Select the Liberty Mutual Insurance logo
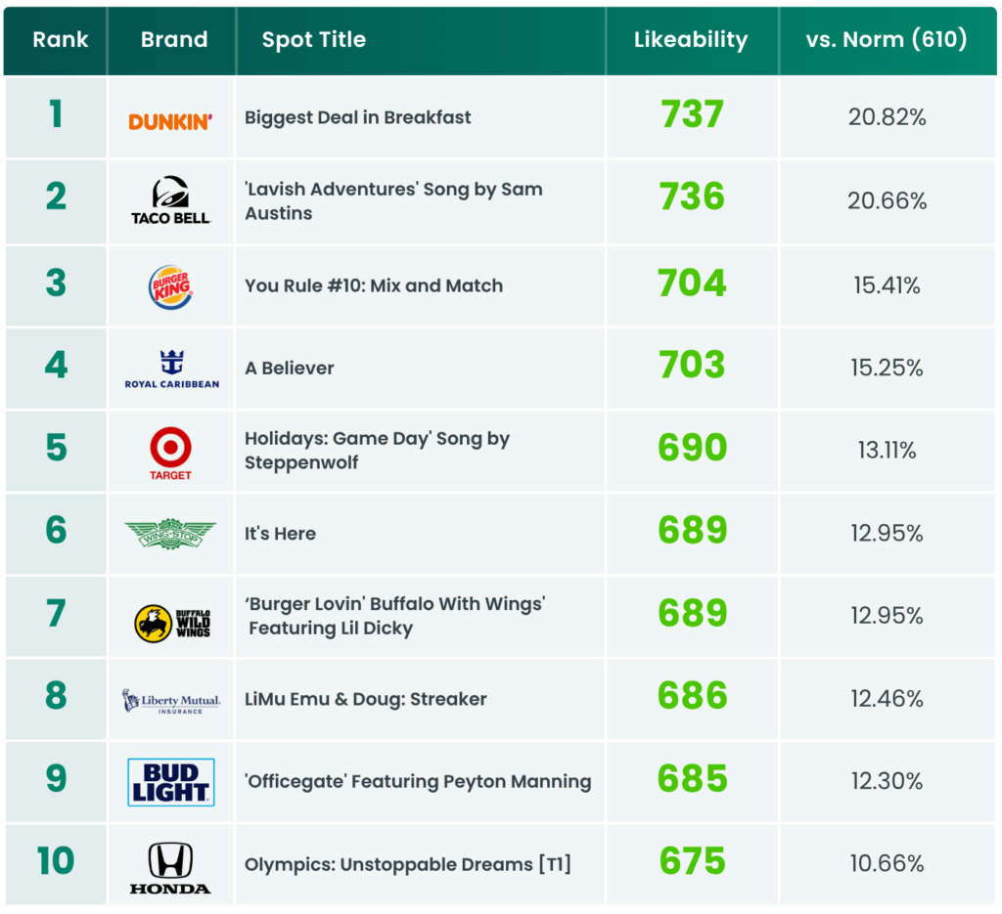The width and height of the screenshot is (1002, 914). pyautogui.click(x=171, y=701)
